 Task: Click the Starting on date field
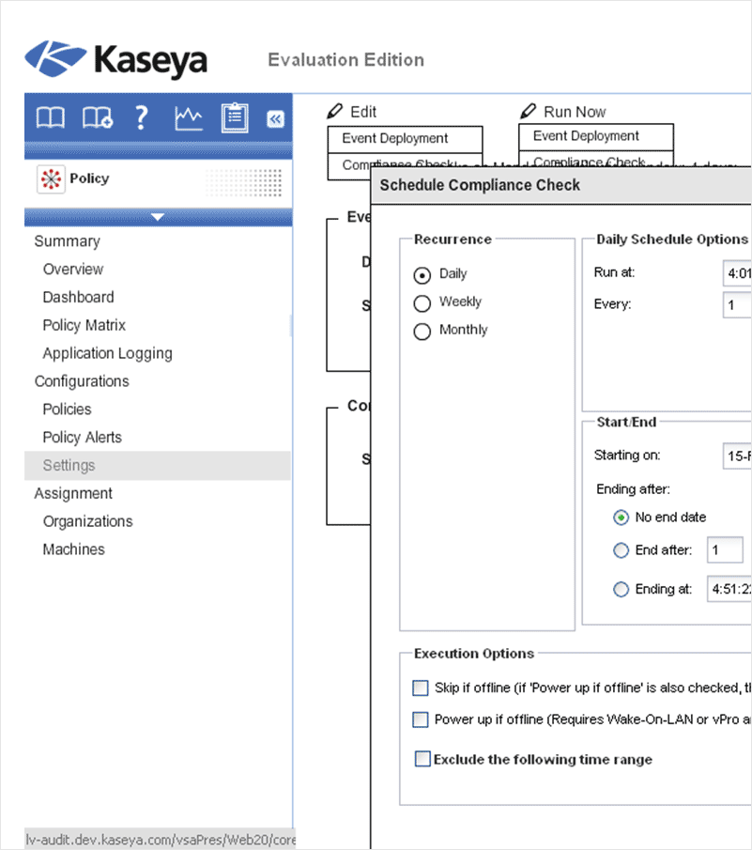(x=737, y=456)
